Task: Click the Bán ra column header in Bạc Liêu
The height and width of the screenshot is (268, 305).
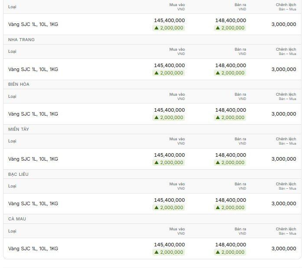Action: point(240,186)
